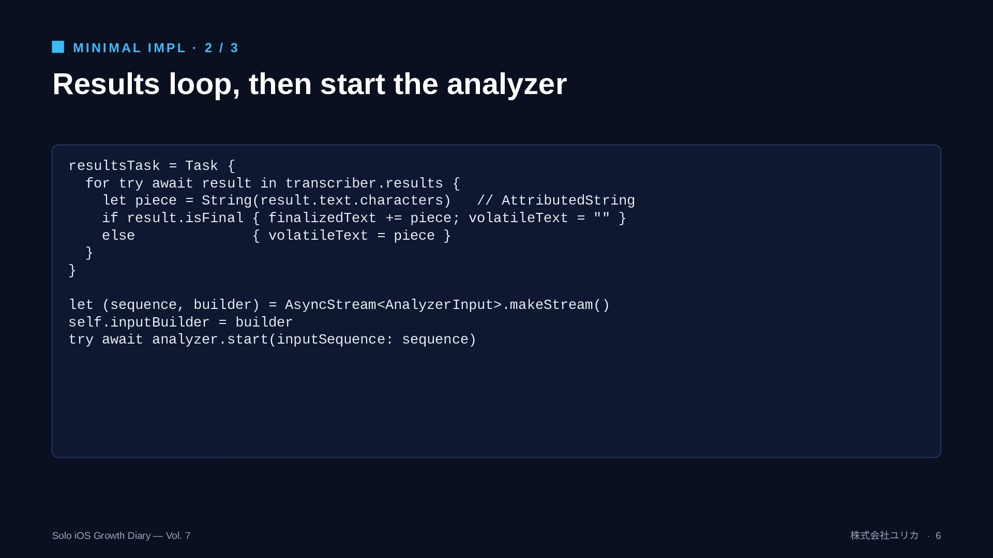Click the AsyncStream<AnalyzerInput>.makeStream() call
The height and width of the screenshot is (558, 993).
click(447, 305)
